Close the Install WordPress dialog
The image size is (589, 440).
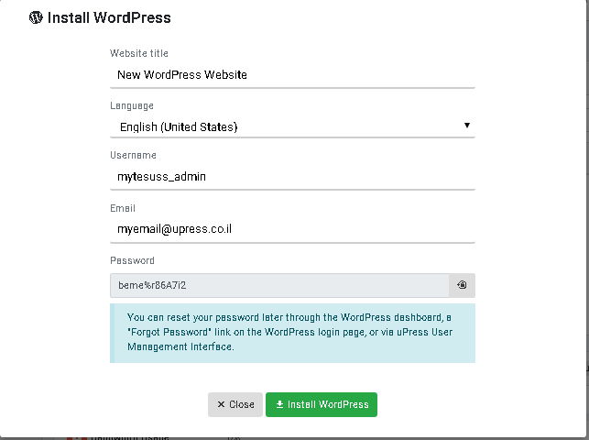235,404
